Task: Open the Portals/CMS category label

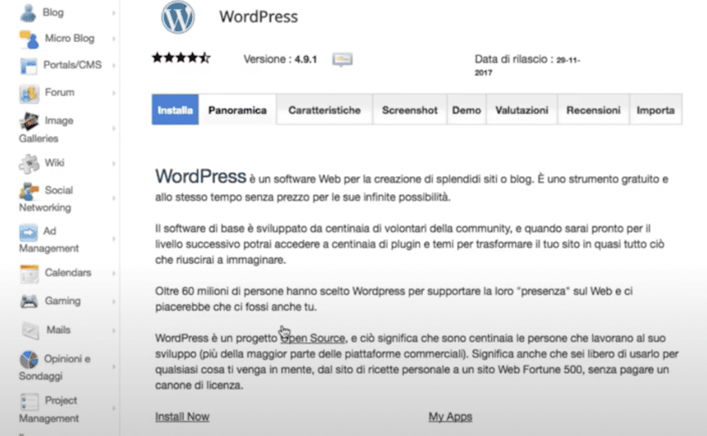Action: tap(72, 65)
